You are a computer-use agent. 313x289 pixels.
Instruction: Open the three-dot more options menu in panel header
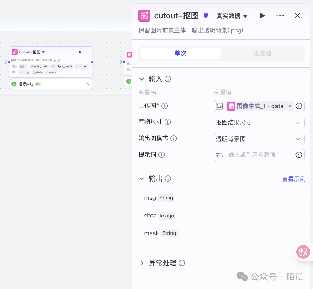tap(280, 16)
